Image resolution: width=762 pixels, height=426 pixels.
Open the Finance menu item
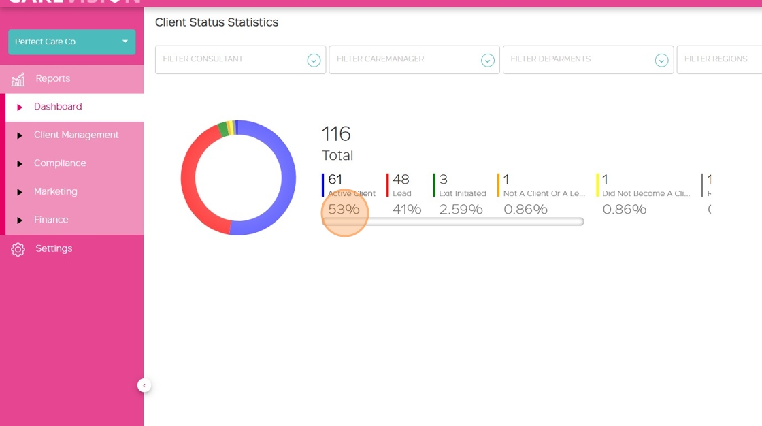pyautogui.click(x=51, y=219)
